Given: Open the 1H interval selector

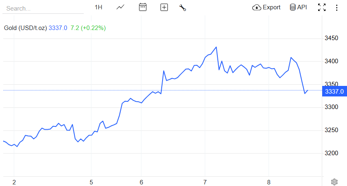Looking at the screenshot, I should (98, 7).
